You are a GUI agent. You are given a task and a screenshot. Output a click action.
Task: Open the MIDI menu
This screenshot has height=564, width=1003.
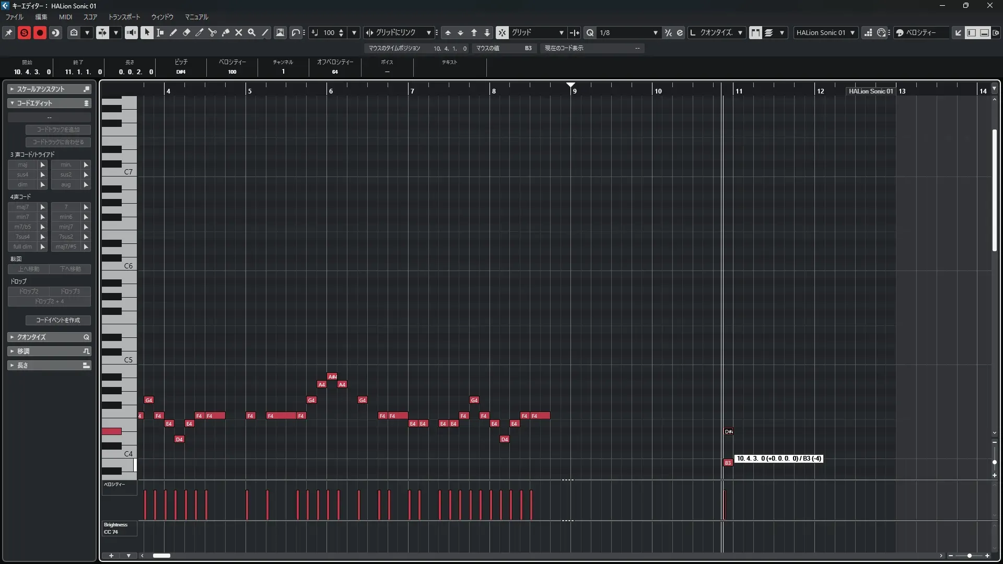tap(65, 17)
